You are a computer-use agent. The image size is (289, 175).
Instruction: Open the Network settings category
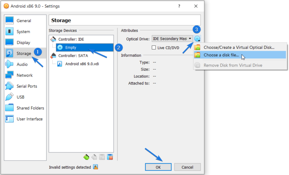pos(25,75)
